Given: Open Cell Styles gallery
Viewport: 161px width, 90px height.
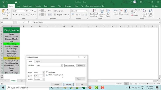Looking at the screenshot, I should point(108,13).
